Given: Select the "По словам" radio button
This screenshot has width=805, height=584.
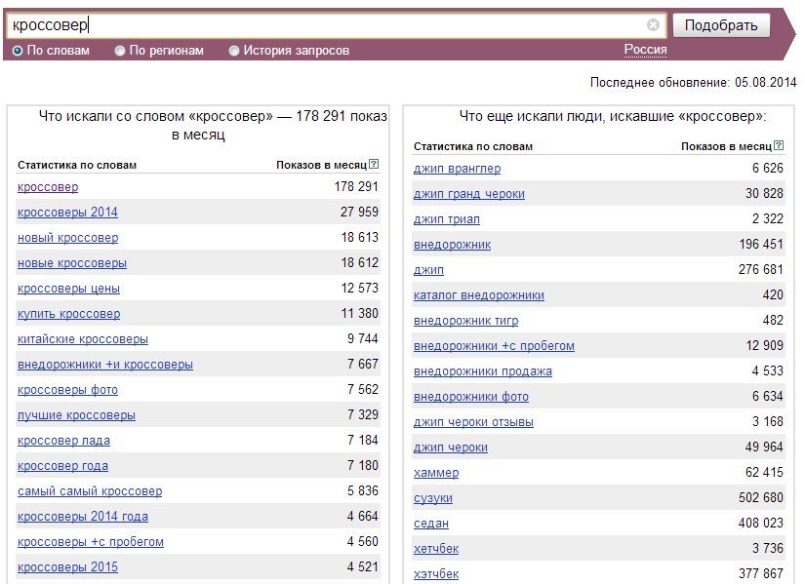Looking at the screenshot, I should 18,51.
